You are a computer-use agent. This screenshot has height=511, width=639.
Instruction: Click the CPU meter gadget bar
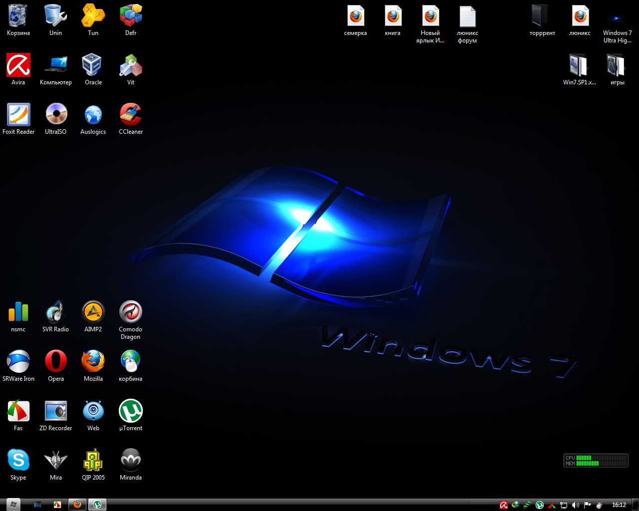tap(601, 458)
